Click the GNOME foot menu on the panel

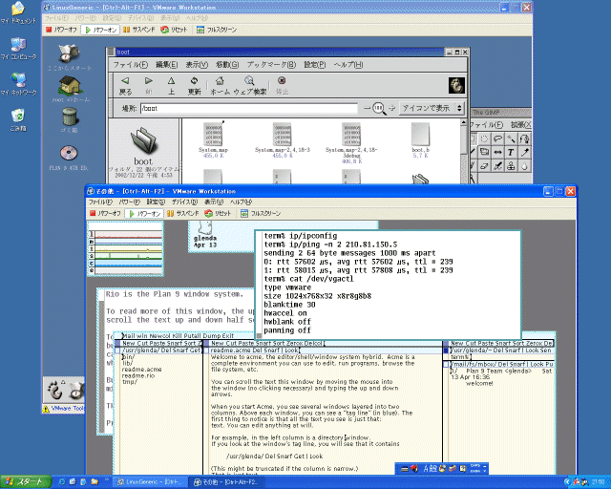click(x=55, y=390)
